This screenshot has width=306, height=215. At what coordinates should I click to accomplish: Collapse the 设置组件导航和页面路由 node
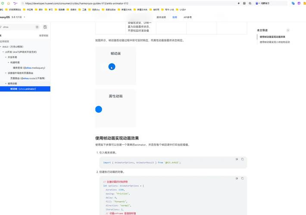click(6, 73)
